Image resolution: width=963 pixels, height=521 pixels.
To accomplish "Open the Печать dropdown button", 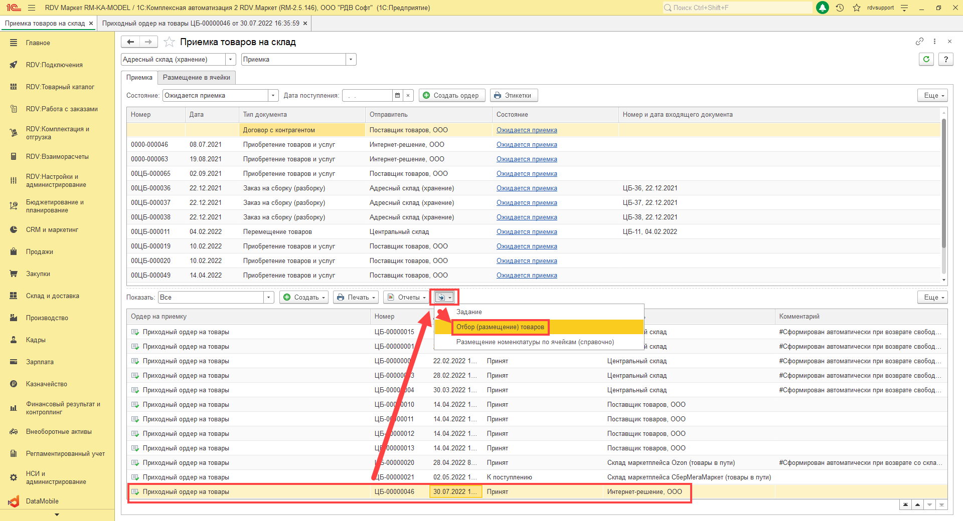I will click(x=356, y=297).
